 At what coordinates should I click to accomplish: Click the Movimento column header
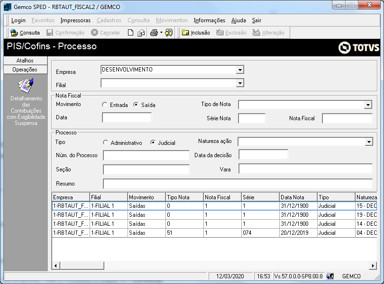point(146,197)
